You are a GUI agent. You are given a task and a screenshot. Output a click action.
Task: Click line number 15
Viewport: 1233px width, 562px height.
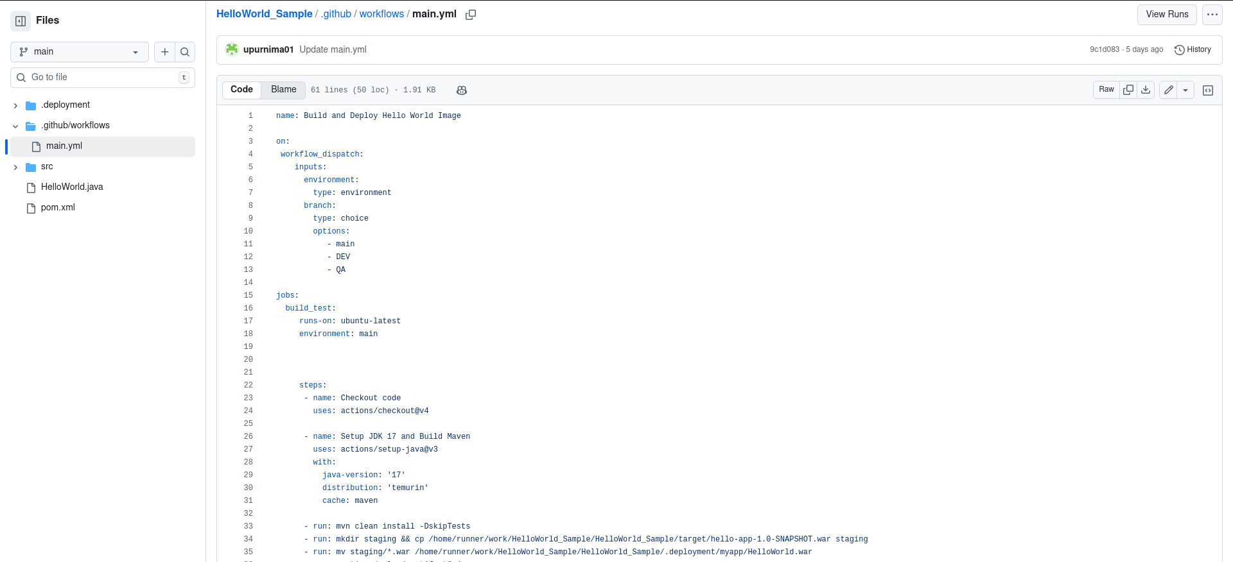click(248, 296)
